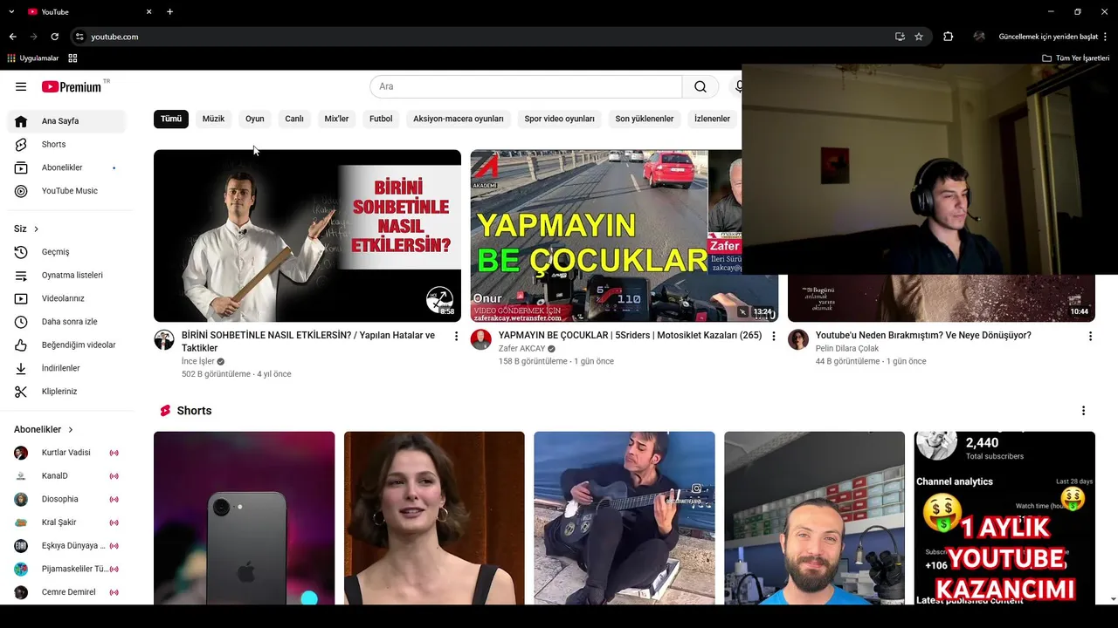Open the tab search dropdown arrow

[x=11, y=11]
